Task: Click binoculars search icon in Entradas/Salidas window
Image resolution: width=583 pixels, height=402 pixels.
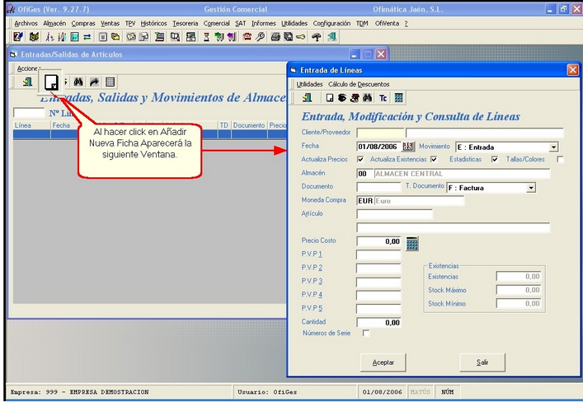Action: pyautogui.click(x=78, y=82)
